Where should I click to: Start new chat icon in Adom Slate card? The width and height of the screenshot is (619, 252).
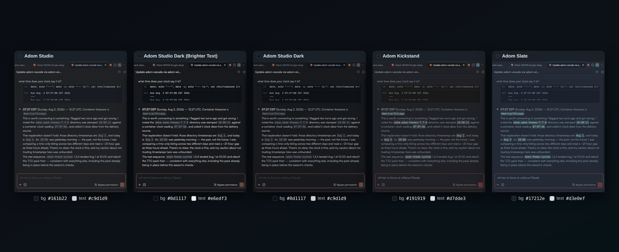602,72
